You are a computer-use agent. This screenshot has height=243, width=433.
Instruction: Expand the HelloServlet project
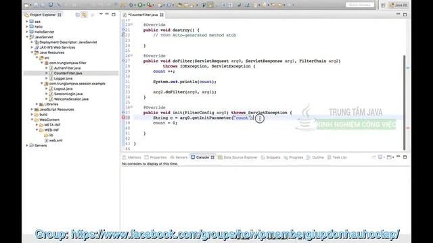point(27,32)
